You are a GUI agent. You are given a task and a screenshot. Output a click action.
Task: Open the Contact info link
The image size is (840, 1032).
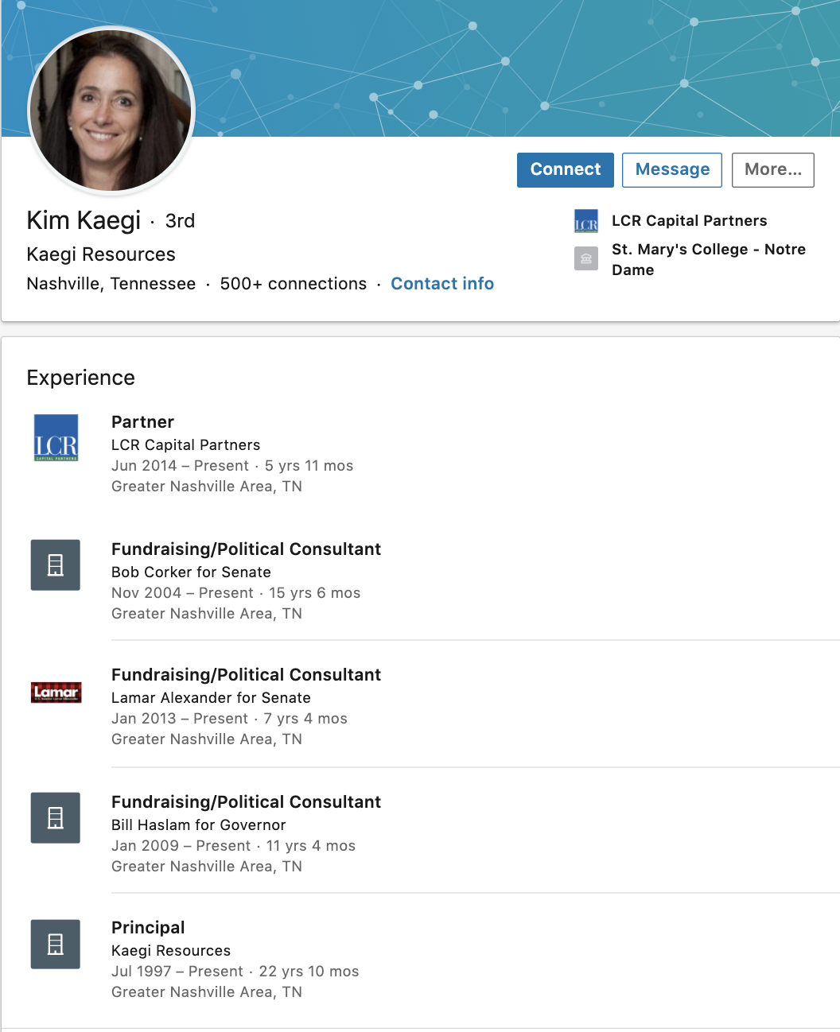point(442,284)
